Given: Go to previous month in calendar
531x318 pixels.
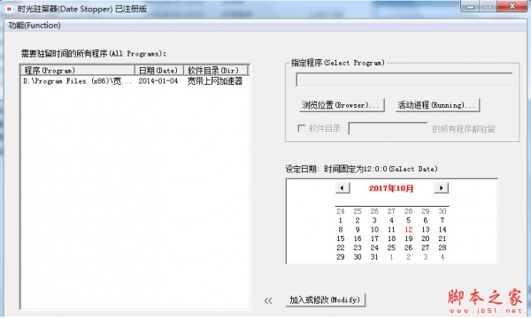Looking at the screenshot, I should [342, 188].
